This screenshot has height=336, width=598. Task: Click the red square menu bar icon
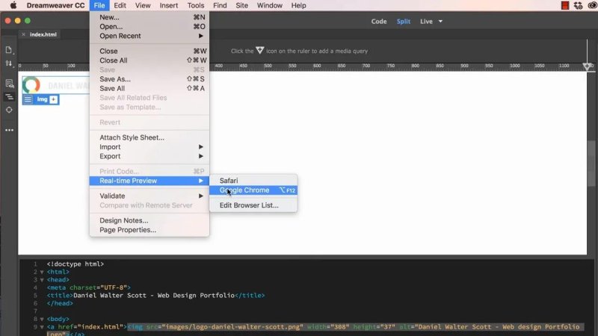pos(565,5)
